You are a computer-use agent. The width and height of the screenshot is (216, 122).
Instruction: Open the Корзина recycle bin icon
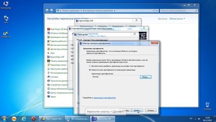pos(207,106)
